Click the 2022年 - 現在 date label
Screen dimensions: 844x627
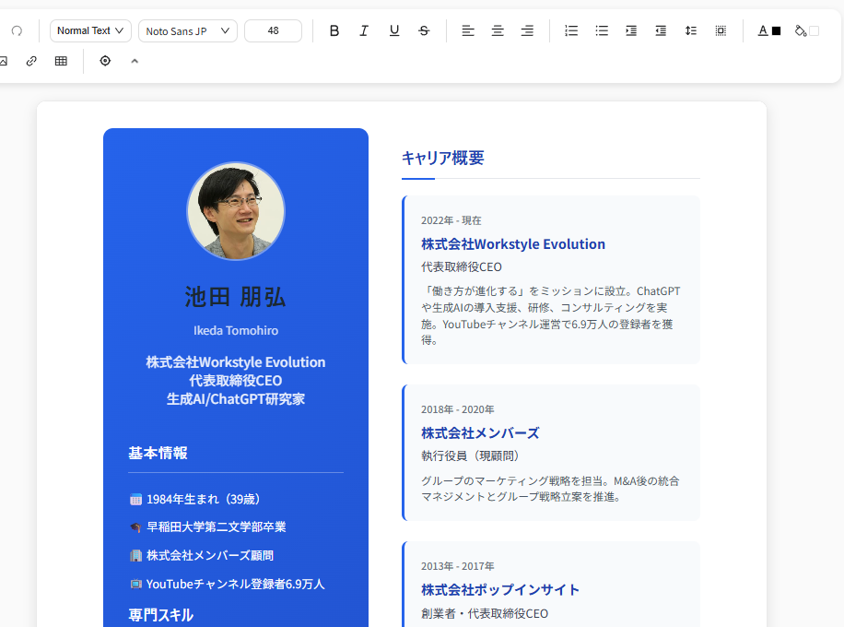(x=451, y=220)
